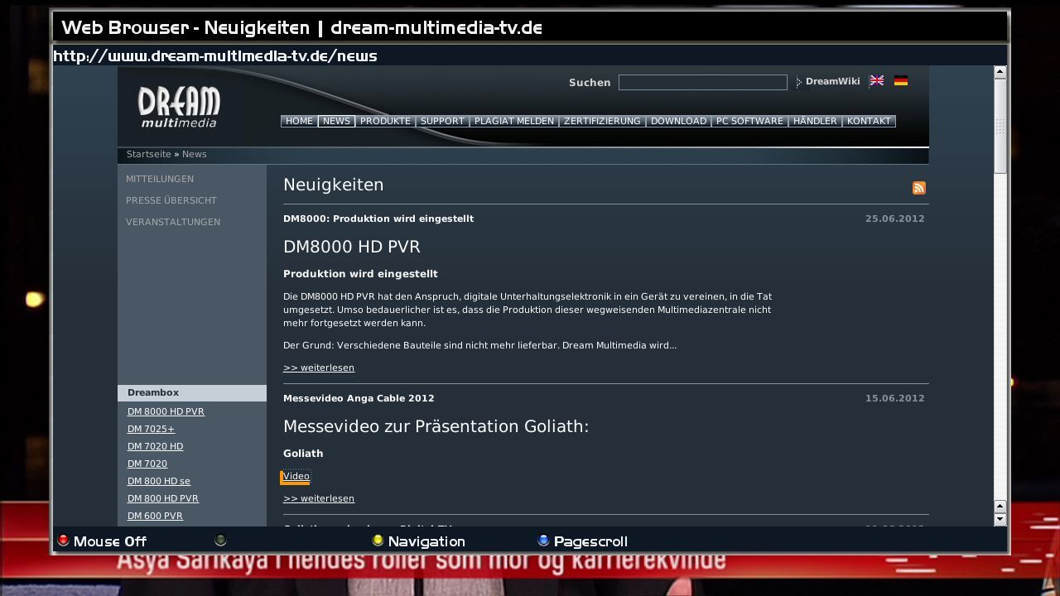
Task: Click the green button indicator
Action: [220, 541]
